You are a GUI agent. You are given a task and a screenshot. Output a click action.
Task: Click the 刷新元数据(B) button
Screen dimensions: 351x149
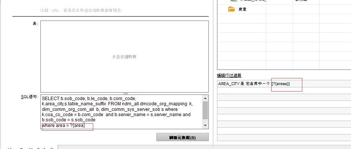point(183,137)
